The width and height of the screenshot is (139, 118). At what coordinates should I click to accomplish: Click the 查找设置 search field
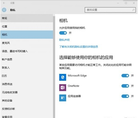click(110, 10)
